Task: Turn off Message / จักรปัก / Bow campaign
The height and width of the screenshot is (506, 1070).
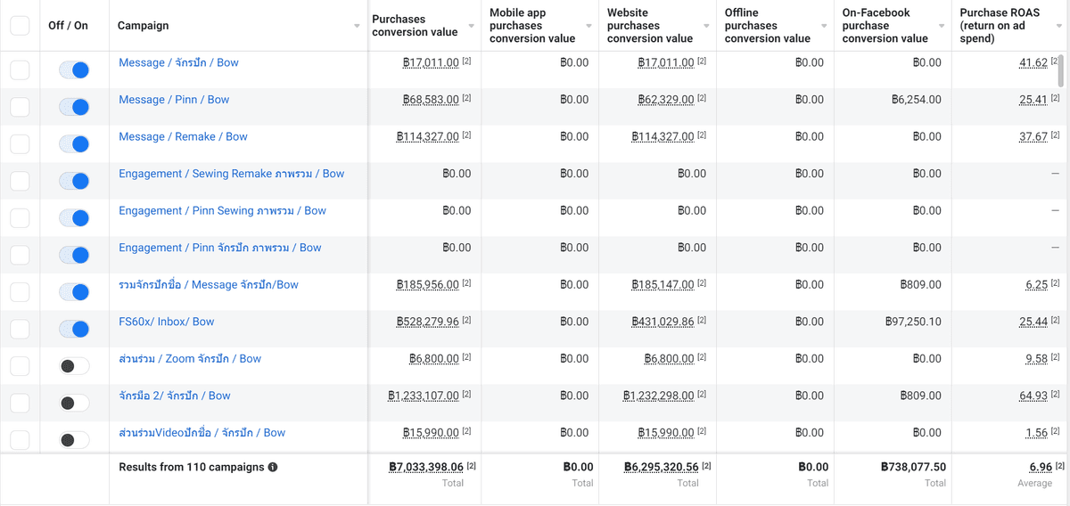Action: coord(74,70)
